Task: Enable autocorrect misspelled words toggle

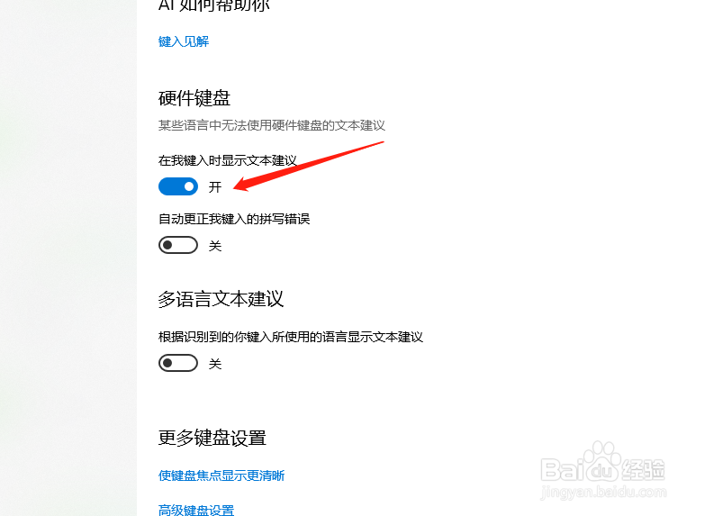Action: click(178, 245)
